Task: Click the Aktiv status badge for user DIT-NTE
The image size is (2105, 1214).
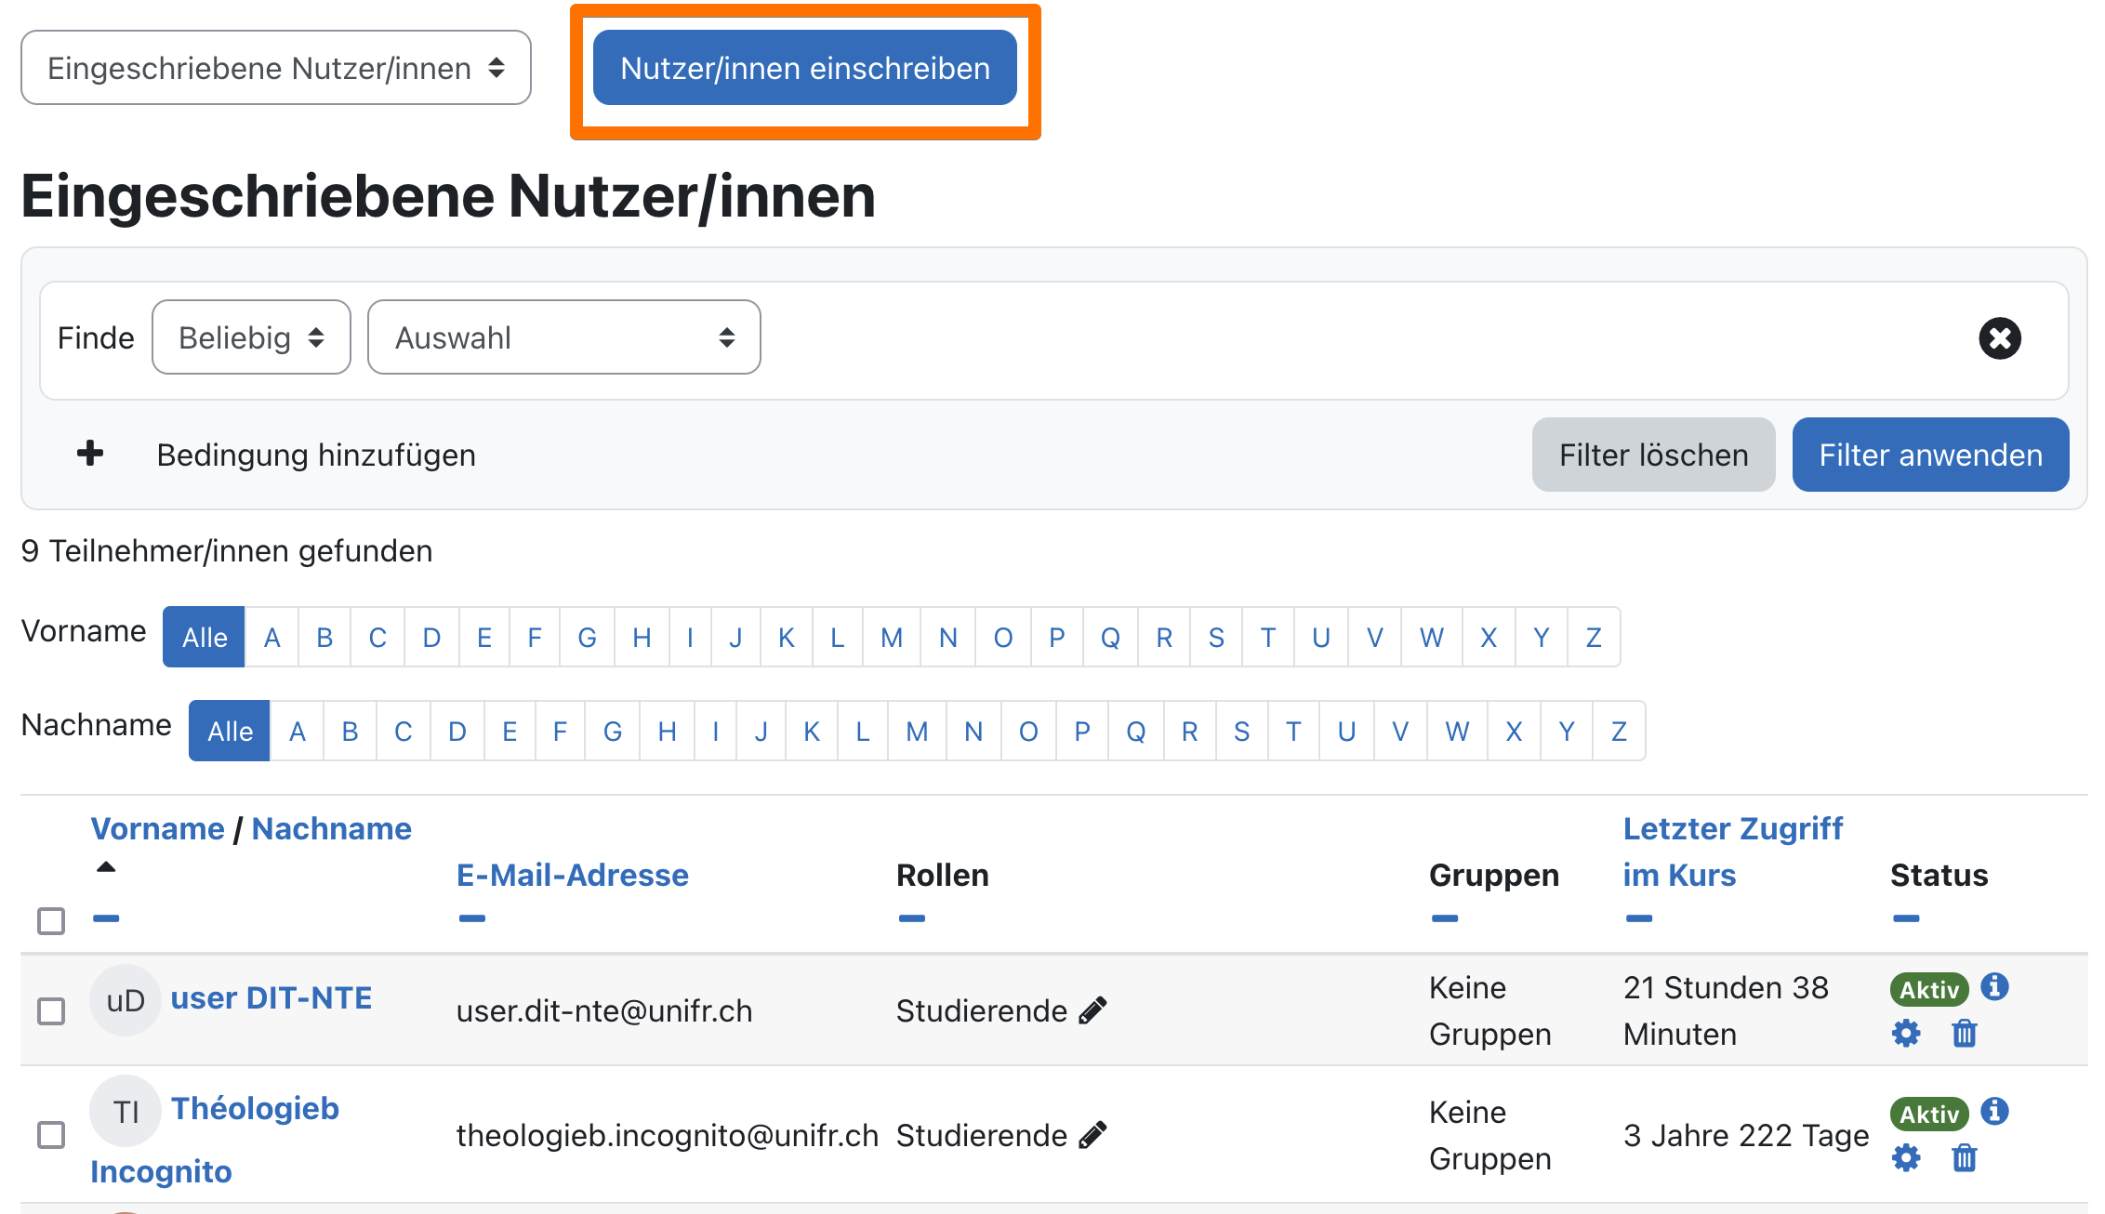Action: [x=1928, y=988]
